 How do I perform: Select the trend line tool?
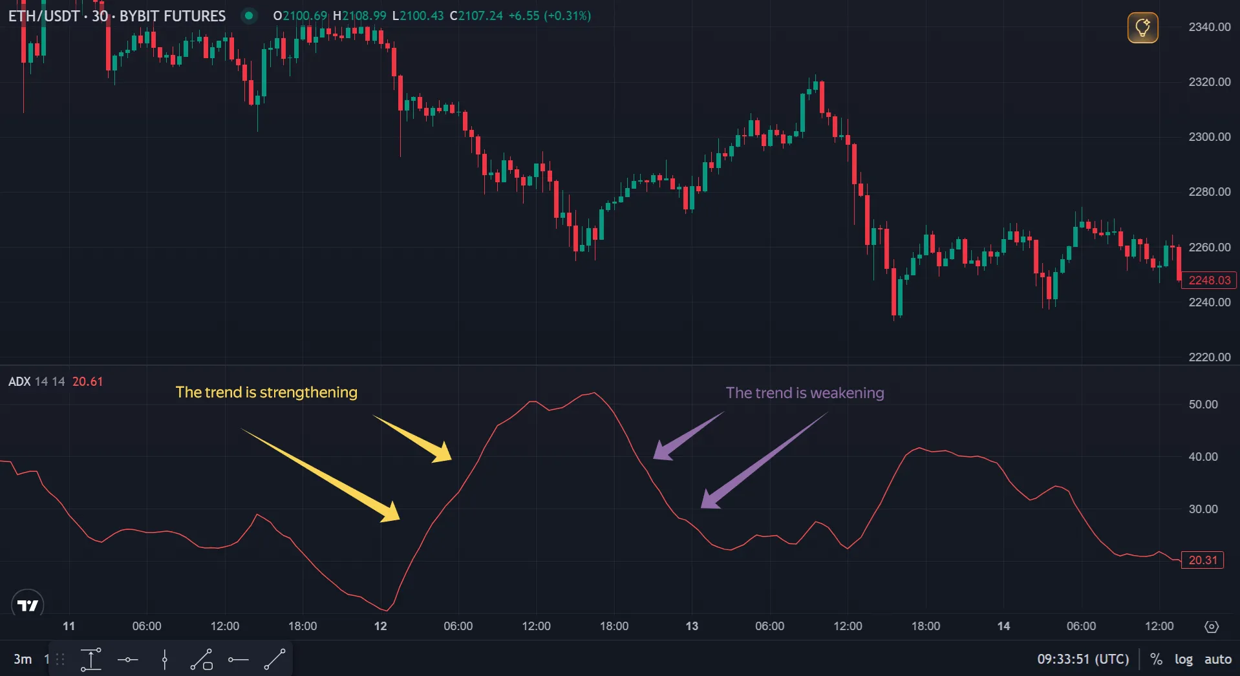[275, 660]
